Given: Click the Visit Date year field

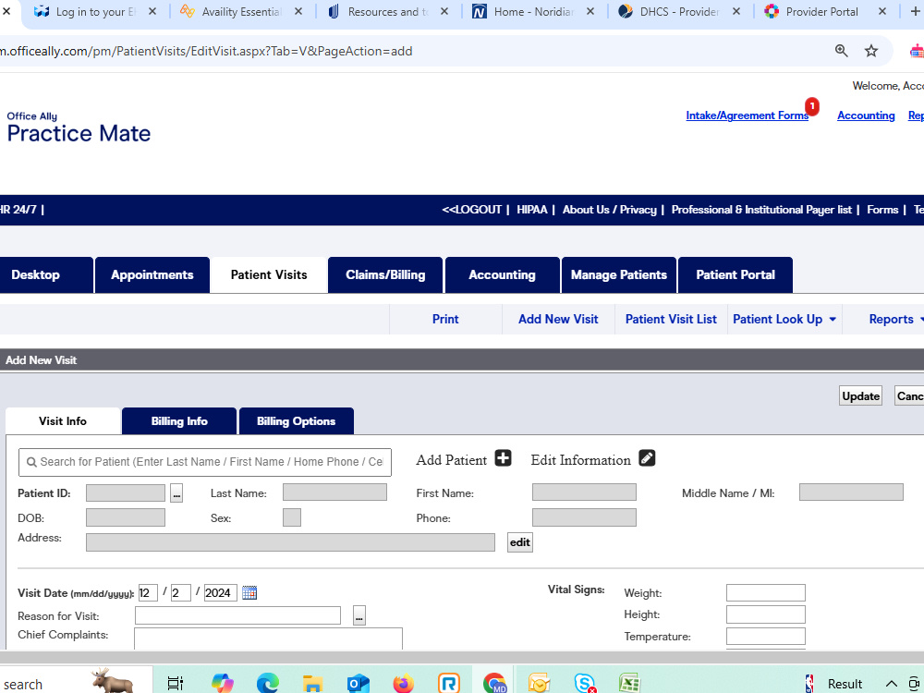Looking at the screenshot, I should [221, 593].
